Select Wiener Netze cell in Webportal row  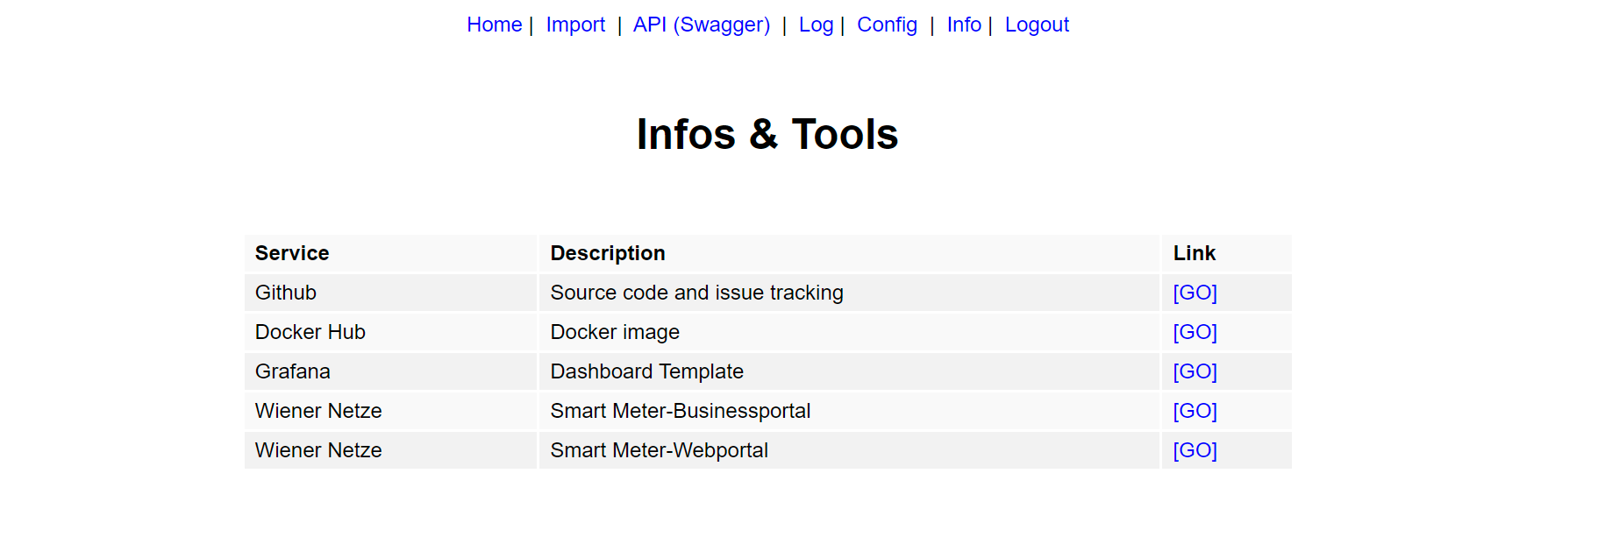(x=390, y=450)
